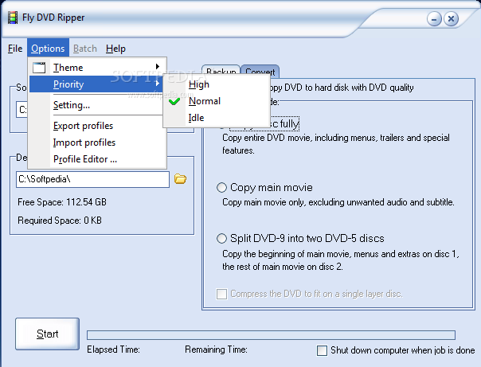
Task: Click the green checkmark next to Normal
Action: [174, 101]
